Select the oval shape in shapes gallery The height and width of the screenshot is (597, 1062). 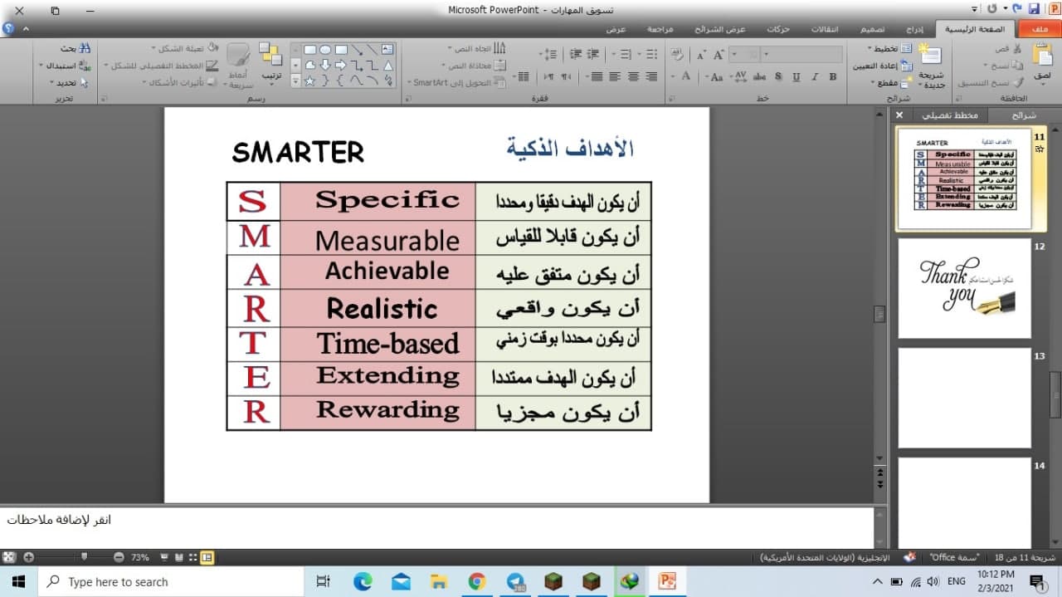tap(325, 50)
